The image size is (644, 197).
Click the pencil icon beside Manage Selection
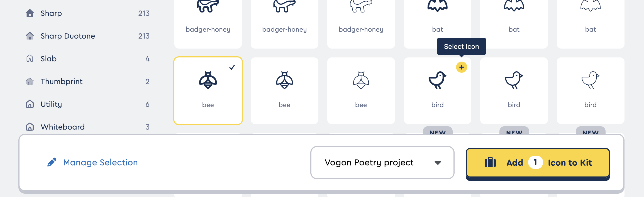tap(52, 162)
